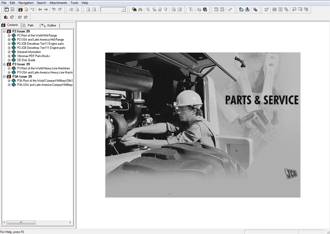Open the Help menu

click(x=85, y=3)
